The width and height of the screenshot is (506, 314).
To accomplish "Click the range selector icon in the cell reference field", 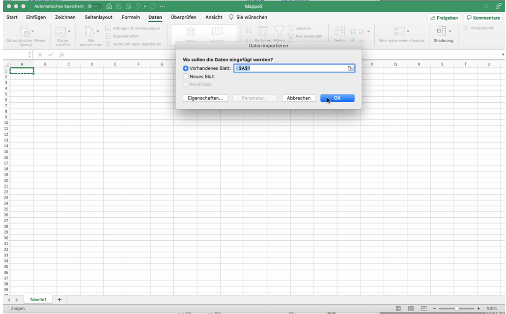I will pos(350,68).
